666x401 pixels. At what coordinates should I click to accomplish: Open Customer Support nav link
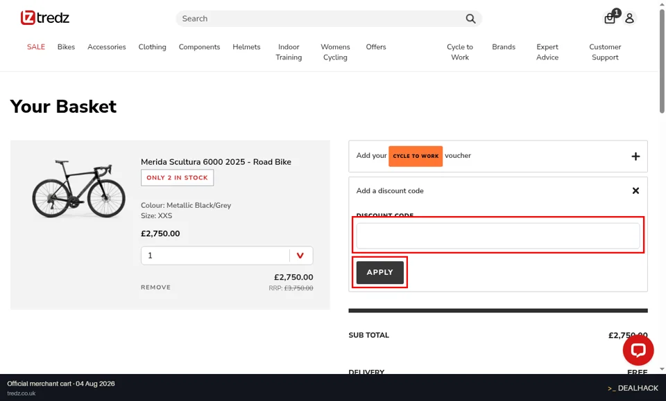click(x=605, y=52)
